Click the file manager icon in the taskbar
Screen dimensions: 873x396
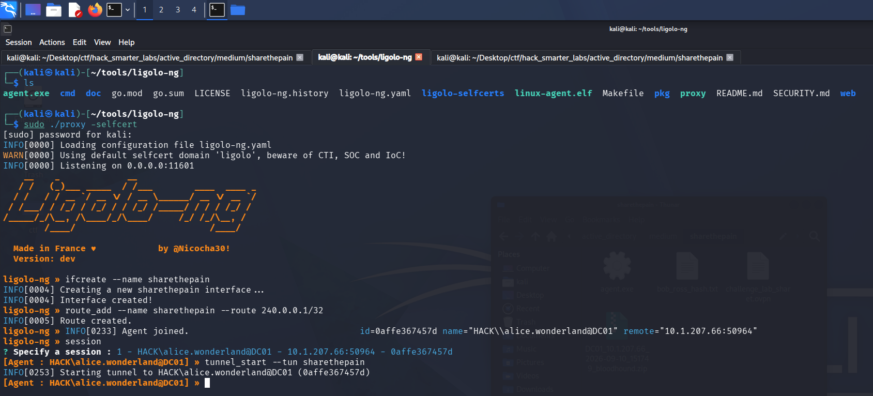54,10
